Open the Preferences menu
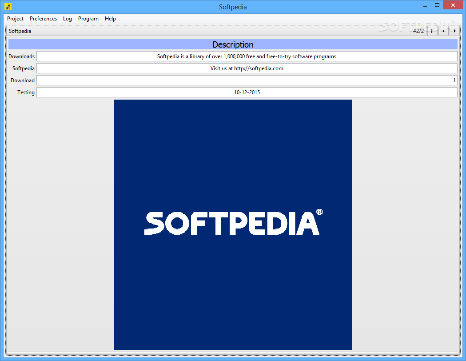The image size is (466, 361). [43, 18]
